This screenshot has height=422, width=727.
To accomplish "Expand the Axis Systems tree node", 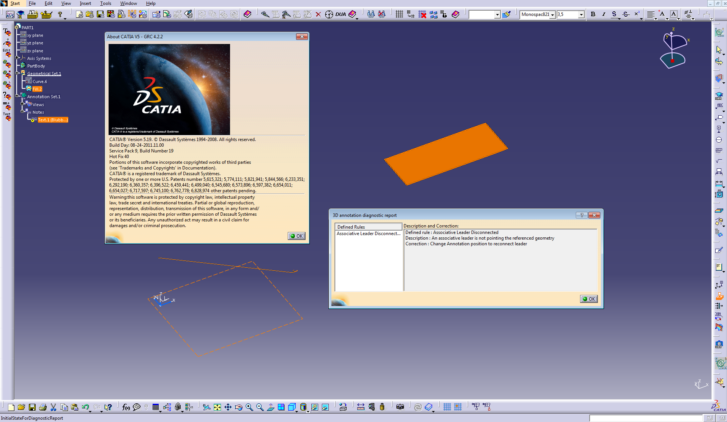I will (17, 58).
